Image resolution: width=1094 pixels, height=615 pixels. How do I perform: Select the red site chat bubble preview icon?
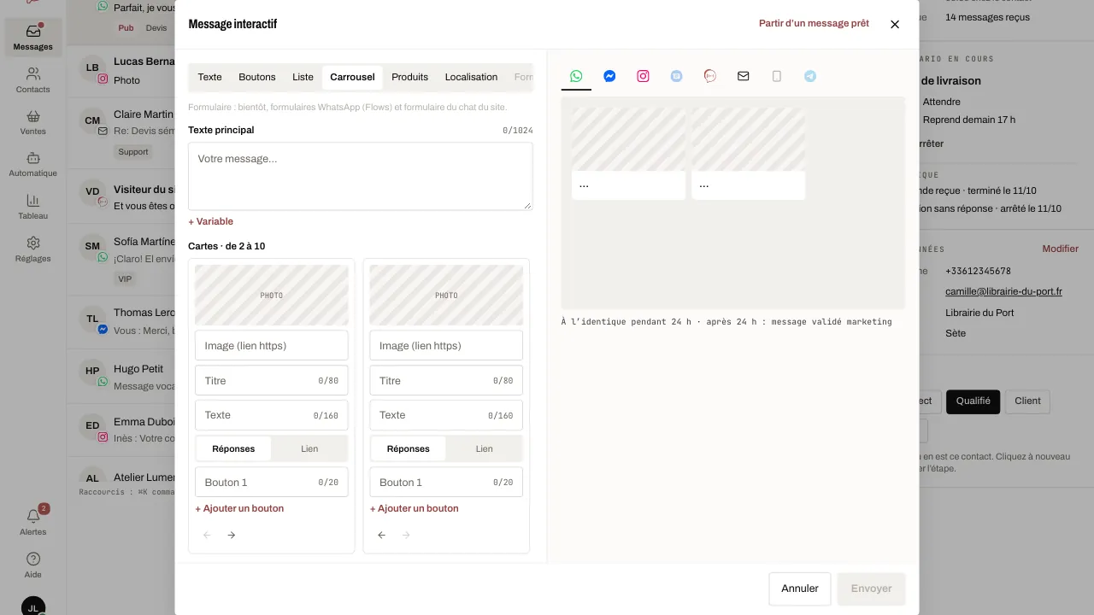(709, 76)
